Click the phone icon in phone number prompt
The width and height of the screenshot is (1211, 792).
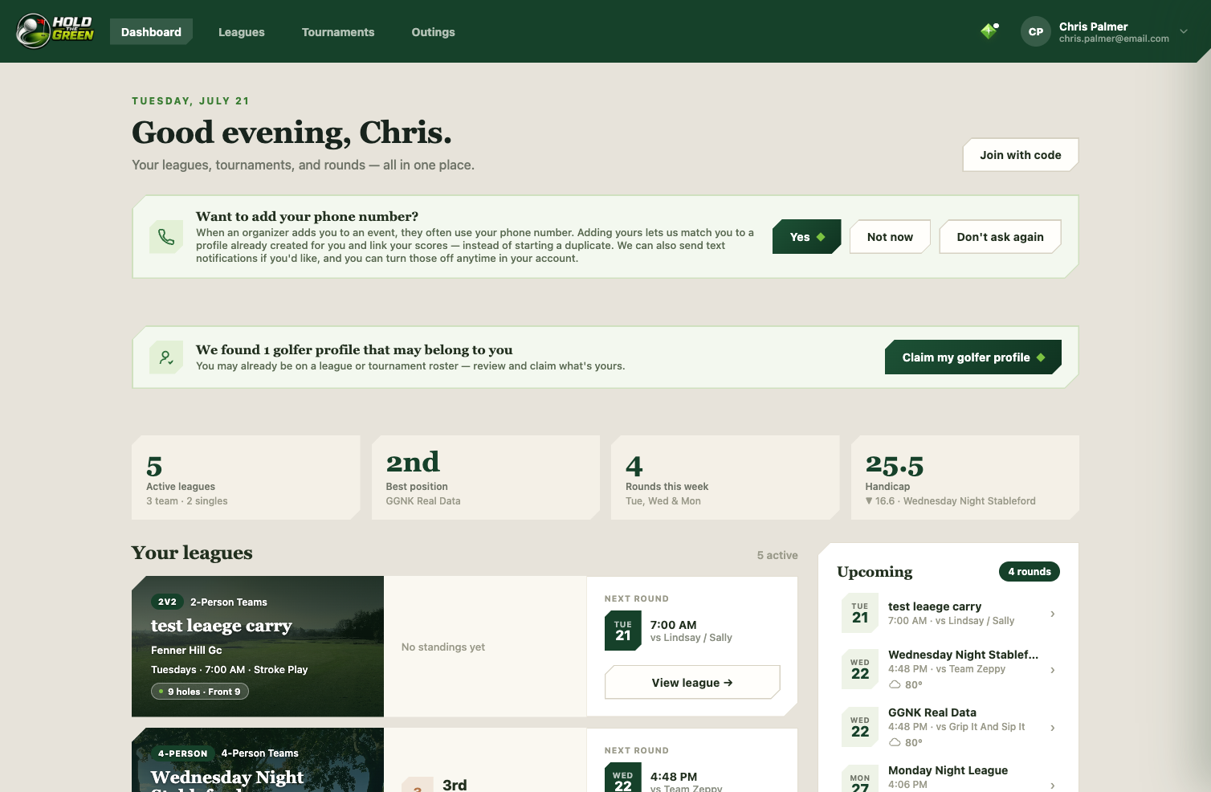point(166,237)
